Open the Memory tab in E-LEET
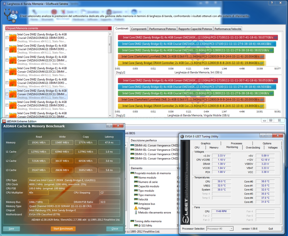288x236 pixels. [214, 148]
